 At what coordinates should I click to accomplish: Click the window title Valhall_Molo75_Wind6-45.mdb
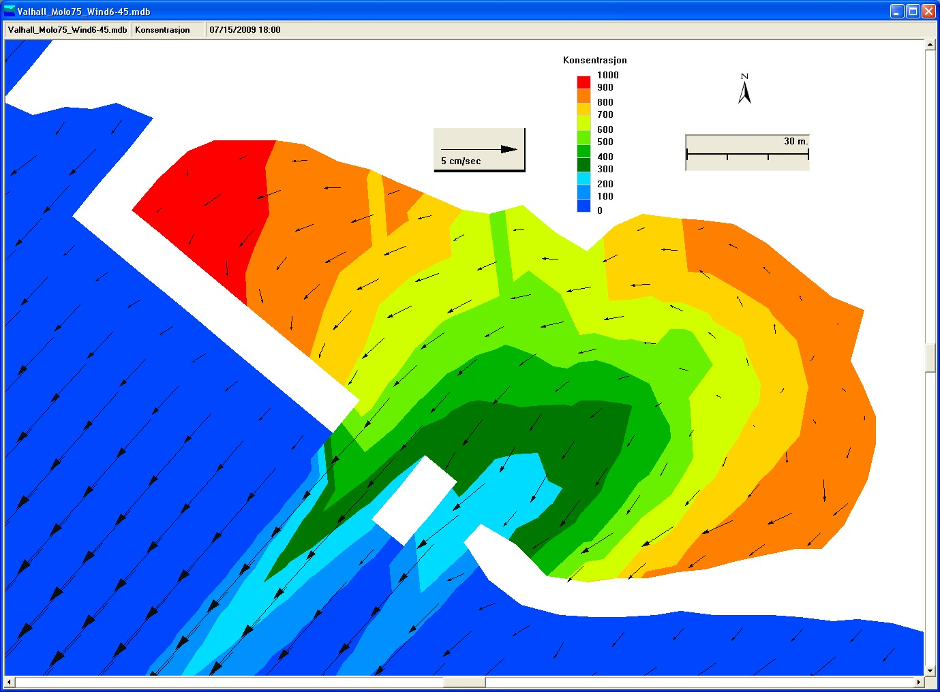84,12
